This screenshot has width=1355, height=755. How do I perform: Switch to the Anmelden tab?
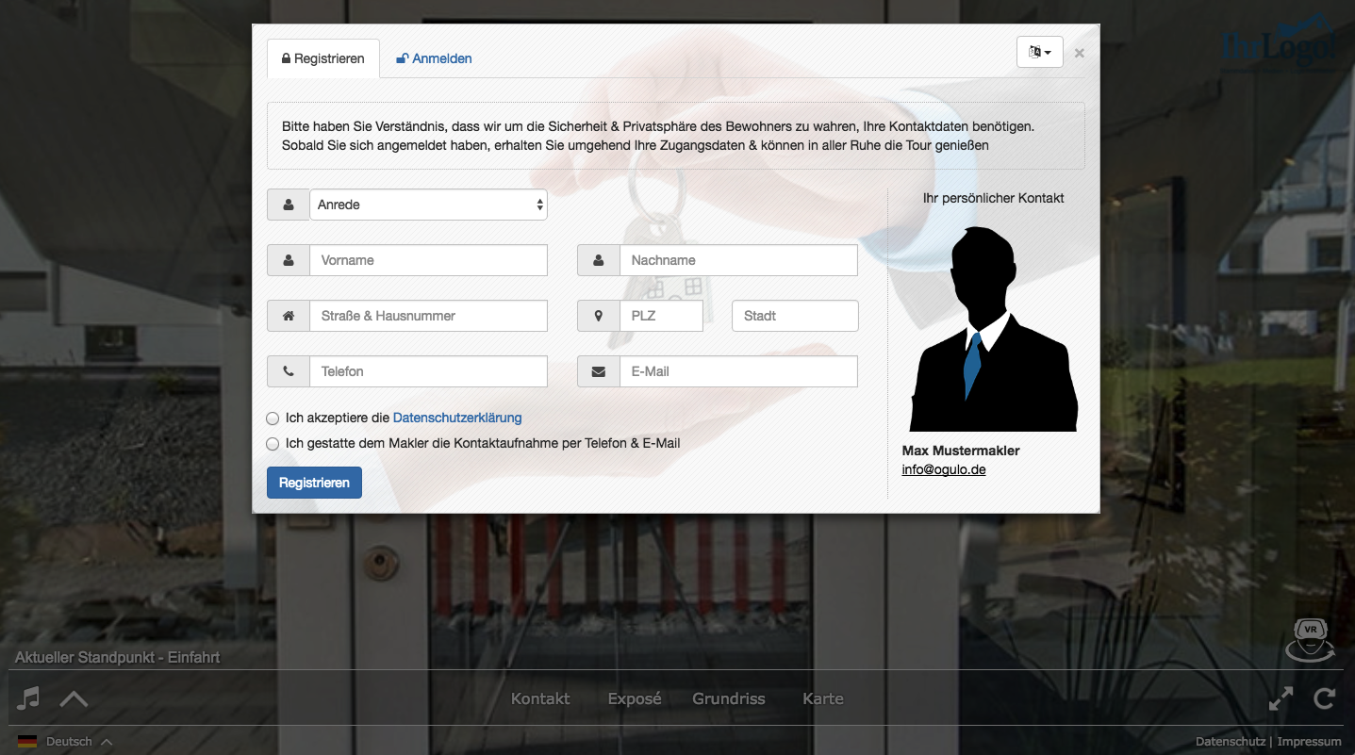click(434, 58)
